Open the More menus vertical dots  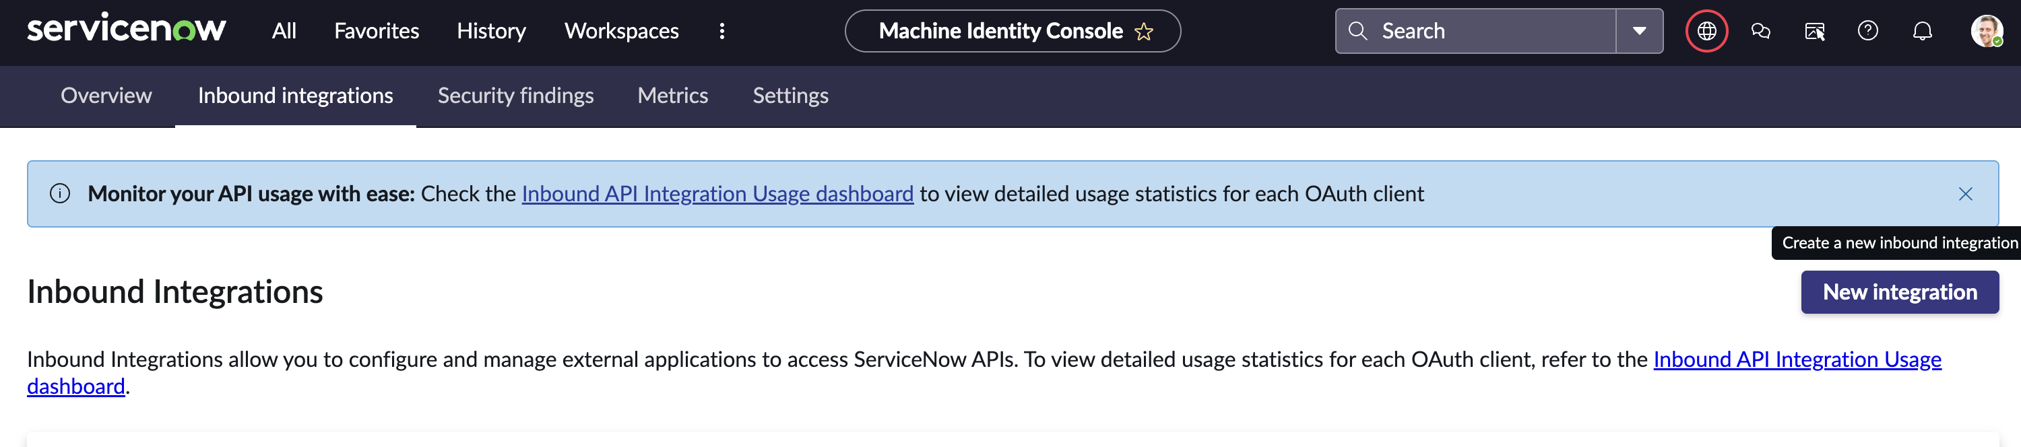pyautogui.click(x=721, y=32)
